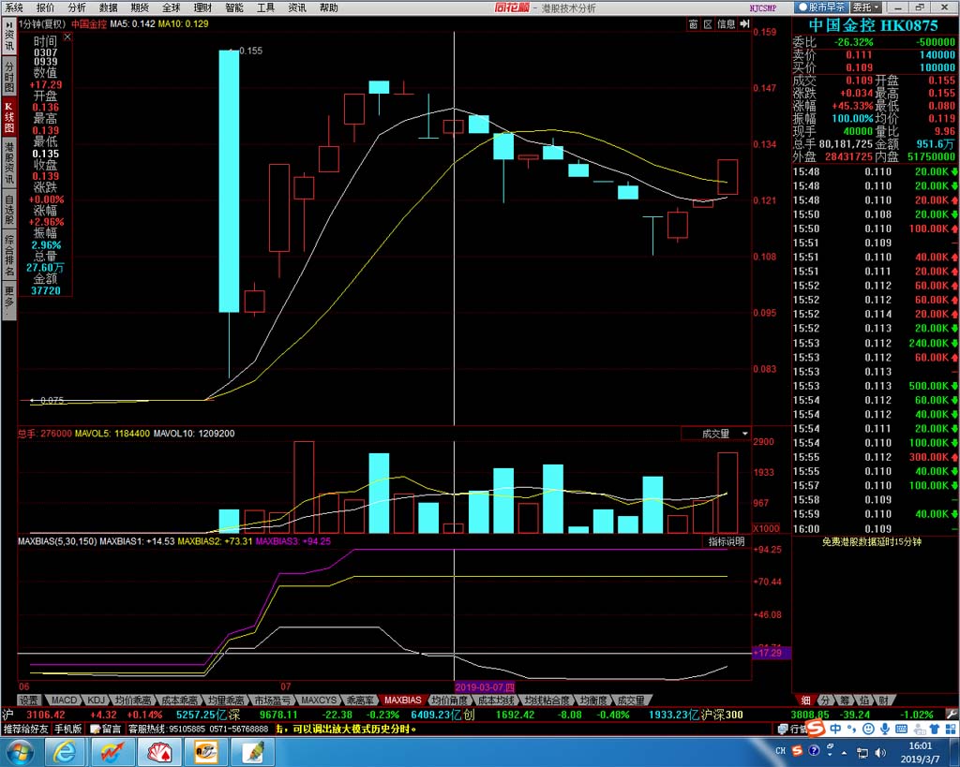Select 细 detail tab in right panel

(805, 700)
